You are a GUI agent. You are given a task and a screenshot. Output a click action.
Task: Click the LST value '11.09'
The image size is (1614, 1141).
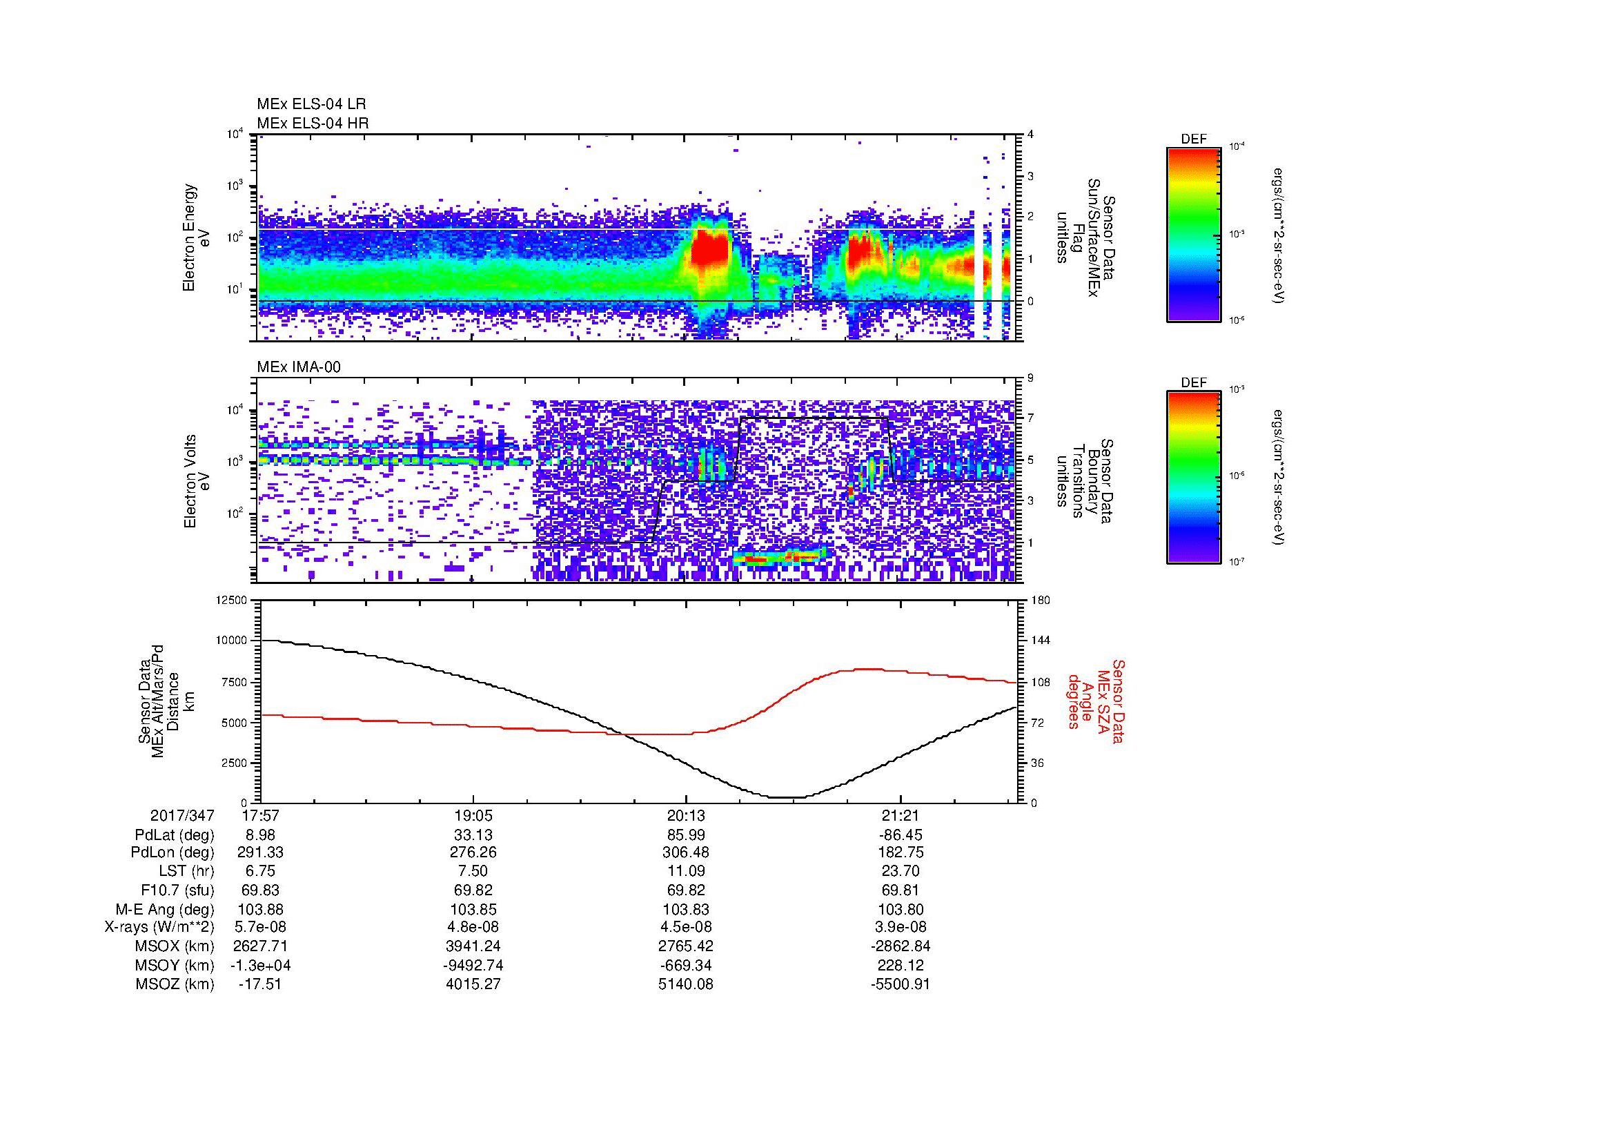click(x=686, y=871)
